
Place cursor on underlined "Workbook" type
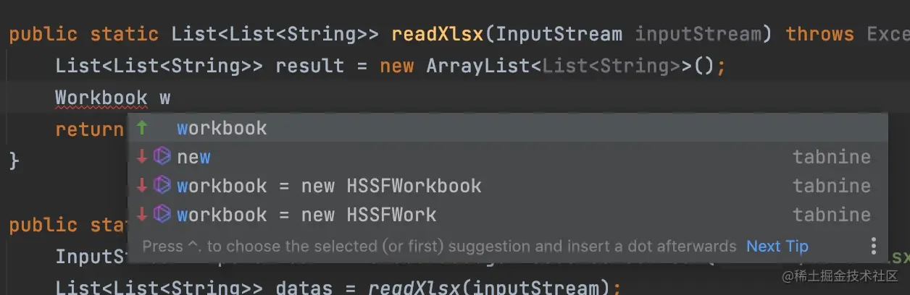tap(101, 98)
